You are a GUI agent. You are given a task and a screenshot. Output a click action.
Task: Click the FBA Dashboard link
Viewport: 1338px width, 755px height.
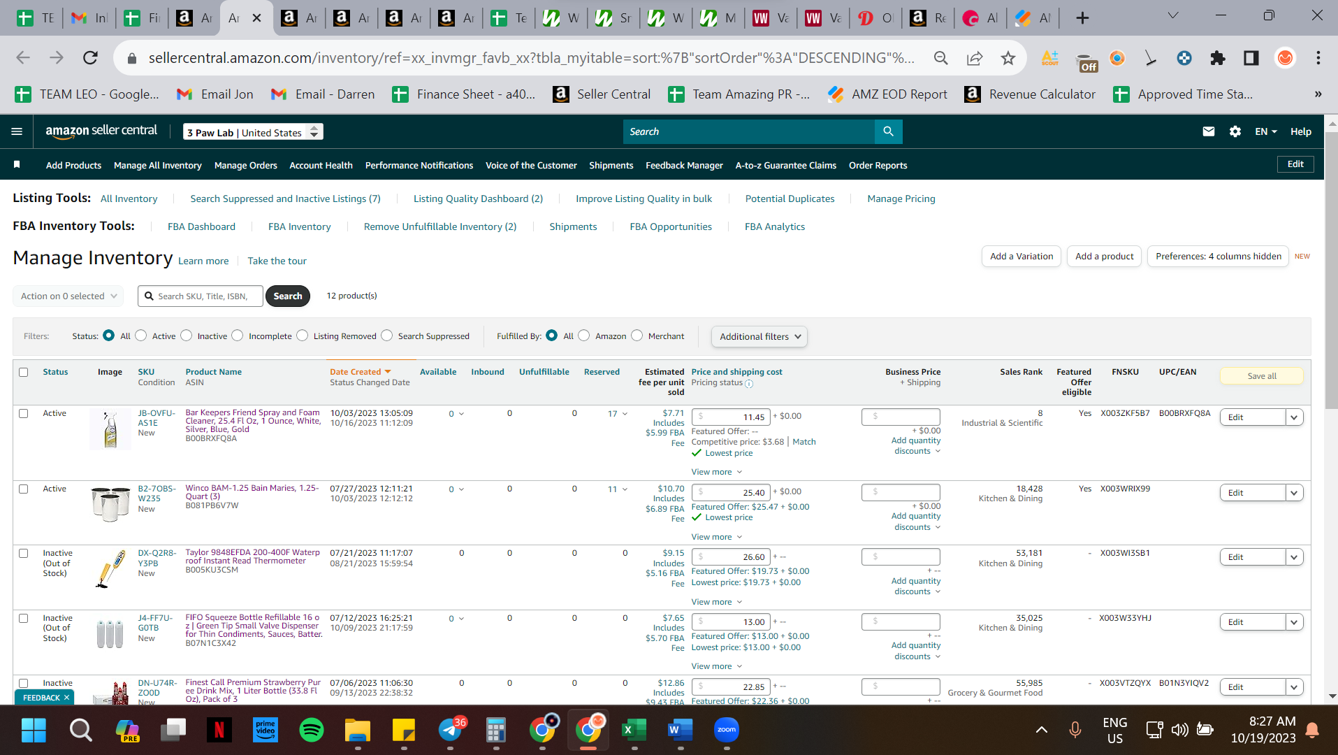pyautogui.click(x=201, y=226)
